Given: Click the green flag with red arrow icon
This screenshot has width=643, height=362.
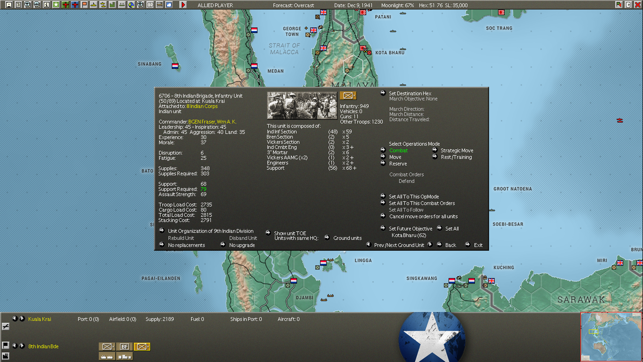Looking at the screenshot, I should tap(619, 5).
